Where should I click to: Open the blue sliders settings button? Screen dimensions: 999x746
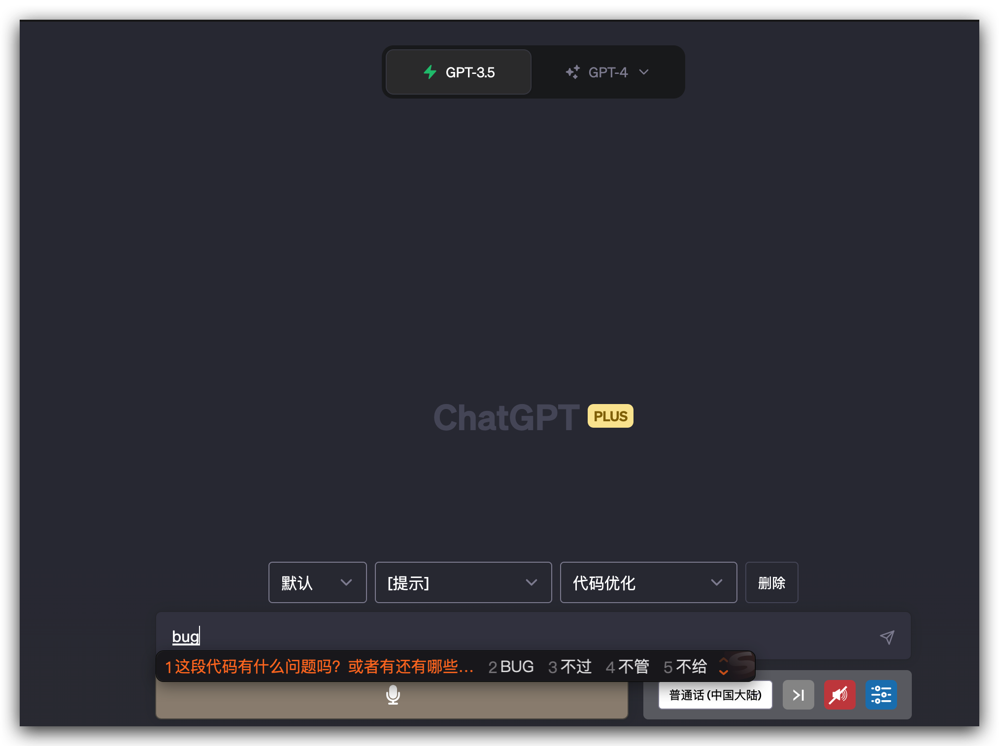[881, 695]
